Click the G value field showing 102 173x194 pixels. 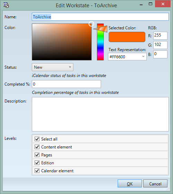pos(160,45)
